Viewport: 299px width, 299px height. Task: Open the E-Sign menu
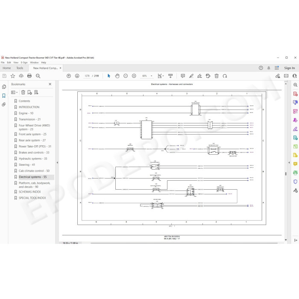(24, 62)
